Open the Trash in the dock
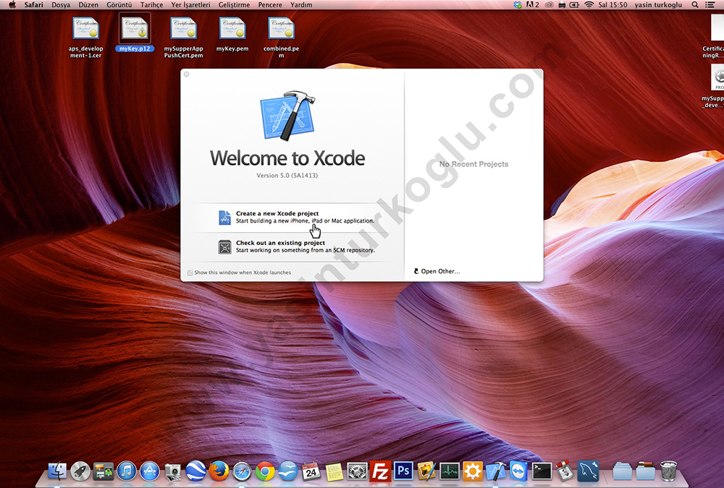The width and height of the screenshot is (724, 488). 668,471
